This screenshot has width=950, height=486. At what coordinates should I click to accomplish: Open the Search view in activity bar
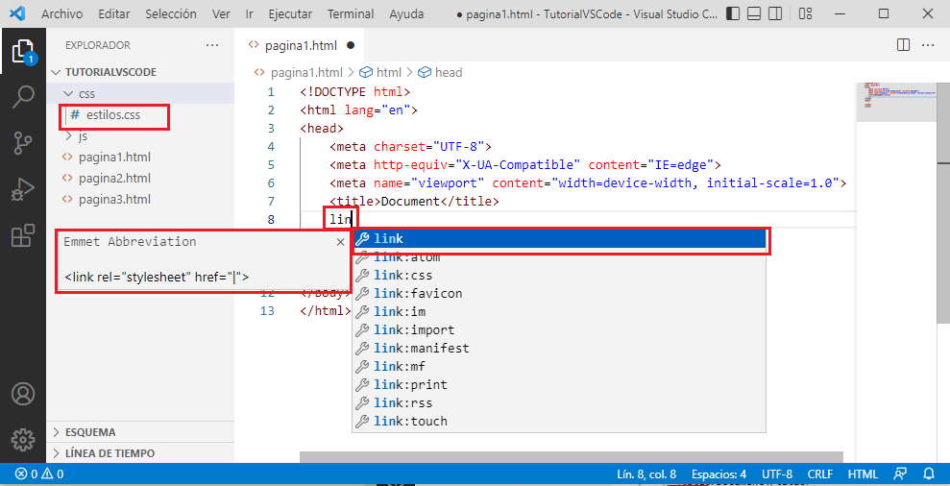(23, 97)
